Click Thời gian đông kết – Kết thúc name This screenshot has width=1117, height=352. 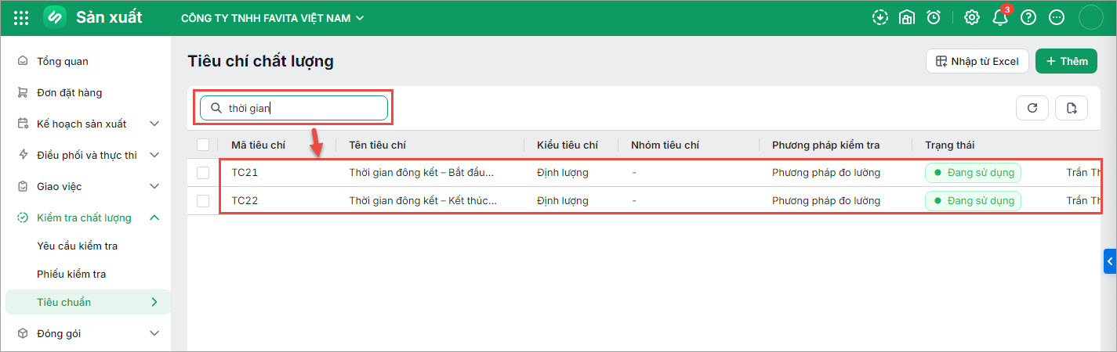pos(423,200)
